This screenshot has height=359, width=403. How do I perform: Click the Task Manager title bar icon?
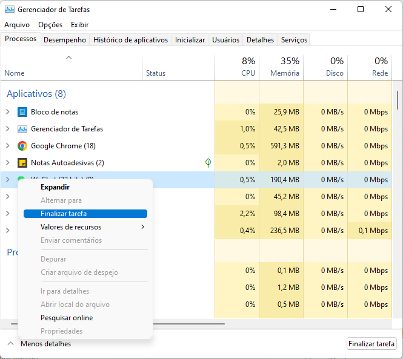8,10
